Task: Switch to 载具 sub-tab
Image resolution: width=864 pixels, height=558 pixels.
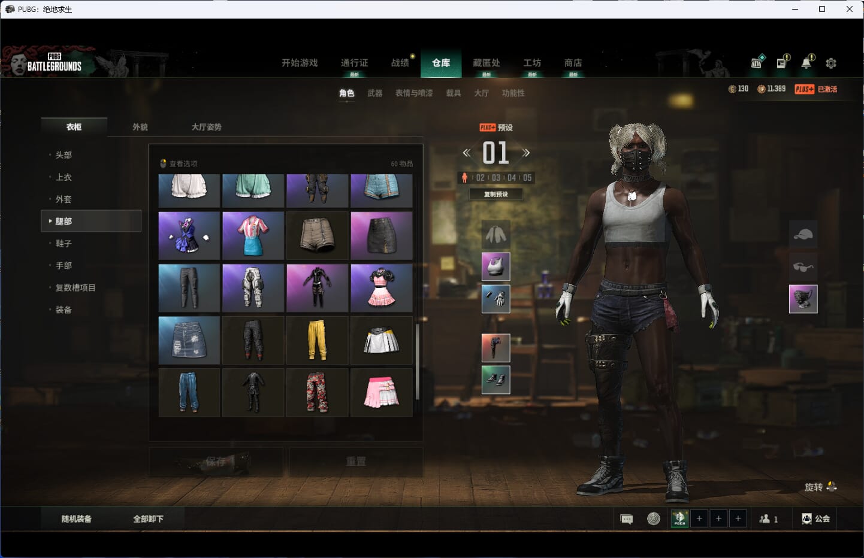Action: [x=454, y=93]
